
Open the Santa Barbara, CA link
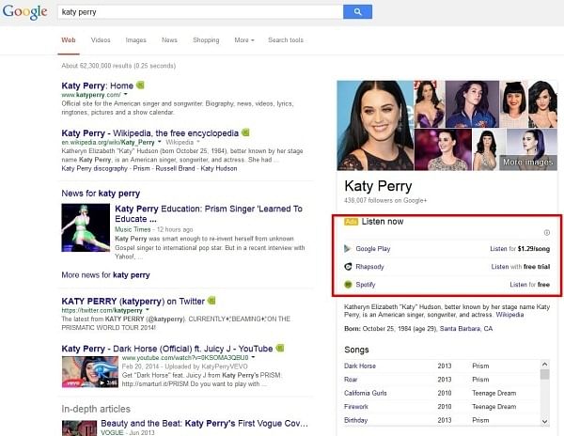coord(466,329)
